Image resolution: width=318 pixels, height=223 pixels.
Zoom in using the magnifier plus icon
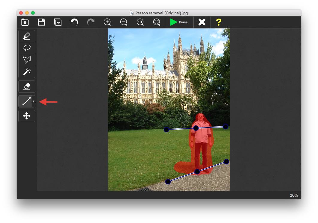pyautogui.click(x=107, y=22)
